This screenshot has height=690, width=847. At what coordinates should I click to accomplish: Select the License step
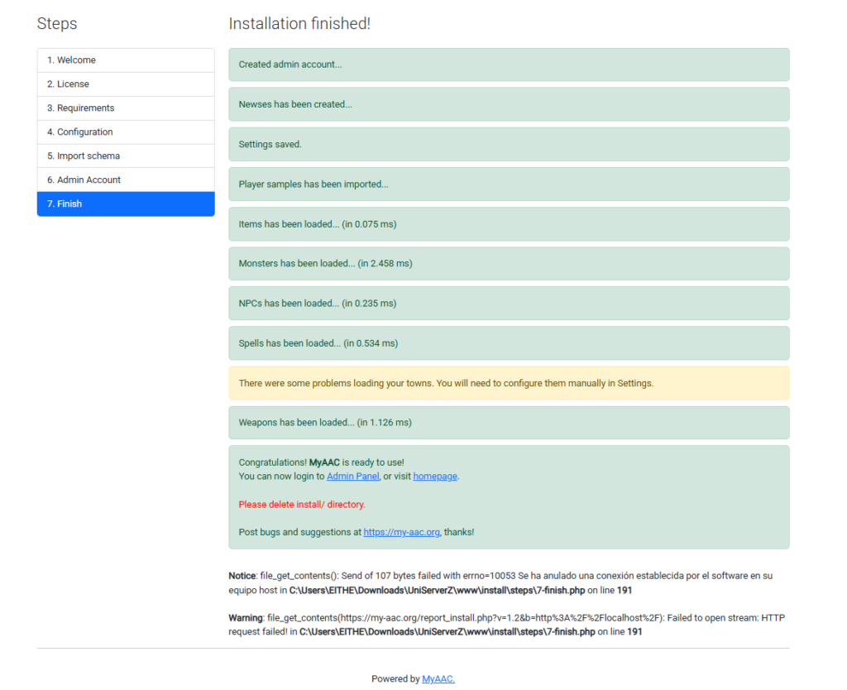point(126,84)
